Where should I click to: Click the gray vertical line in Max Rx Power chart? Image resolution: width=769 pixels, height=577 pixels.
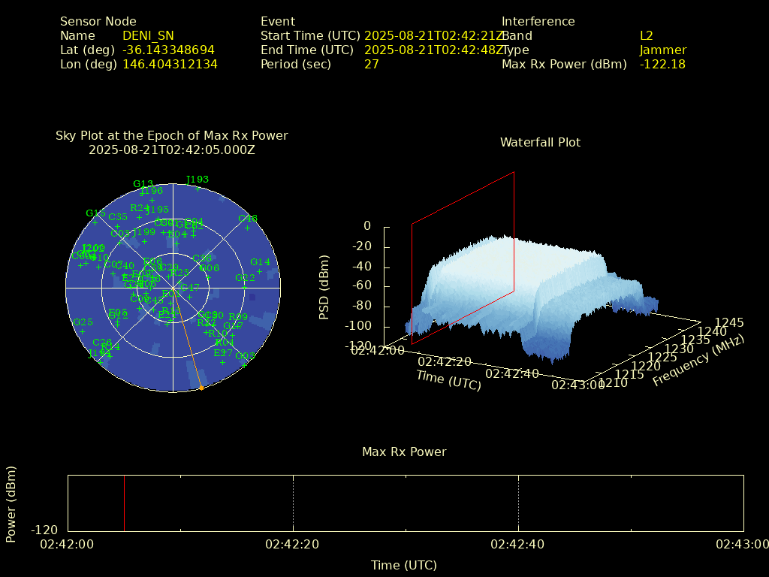pyautogui.click(x=124, y=503)
